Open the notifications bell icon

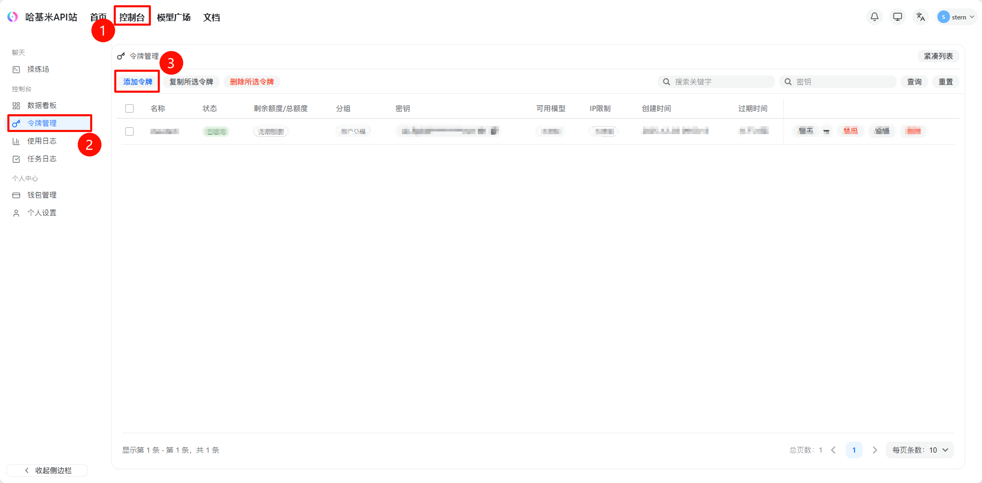coord(875,17)
